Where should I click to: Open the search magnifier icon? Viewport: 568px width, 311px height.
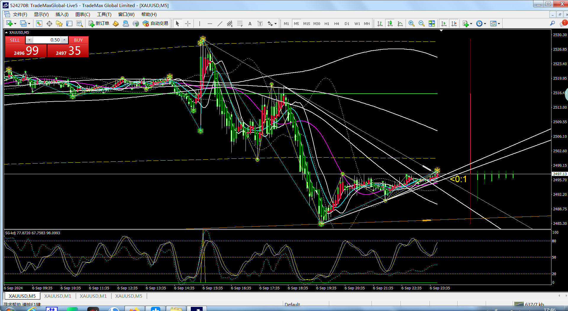pos(552,23)
